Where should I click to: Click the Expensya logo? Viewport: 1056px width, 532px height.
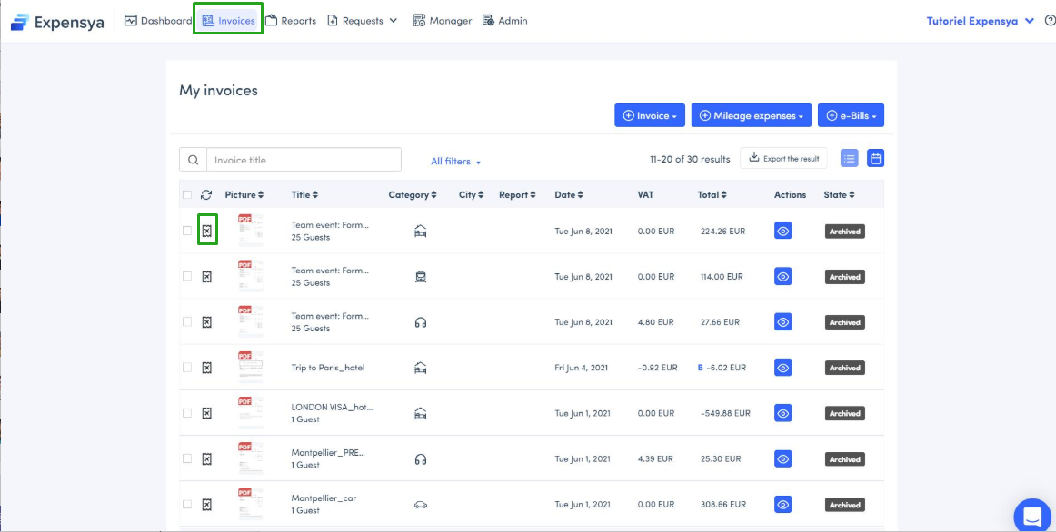point(57,22)
